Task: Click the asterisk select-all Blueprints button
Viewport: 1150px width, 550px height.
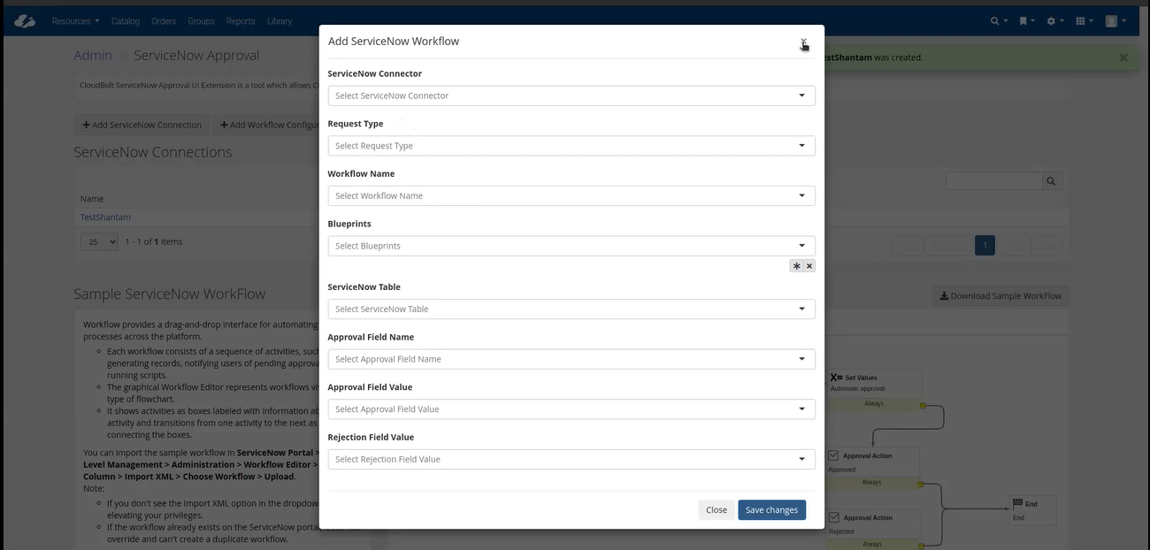Action: [796, 266]
